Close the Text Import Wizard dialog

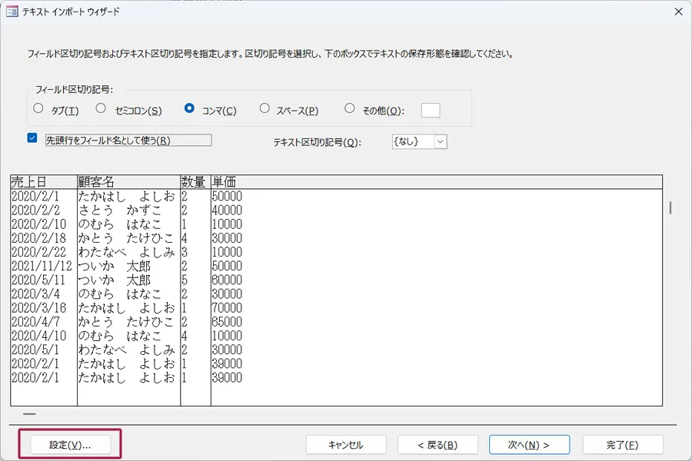(x=677, y=12)
